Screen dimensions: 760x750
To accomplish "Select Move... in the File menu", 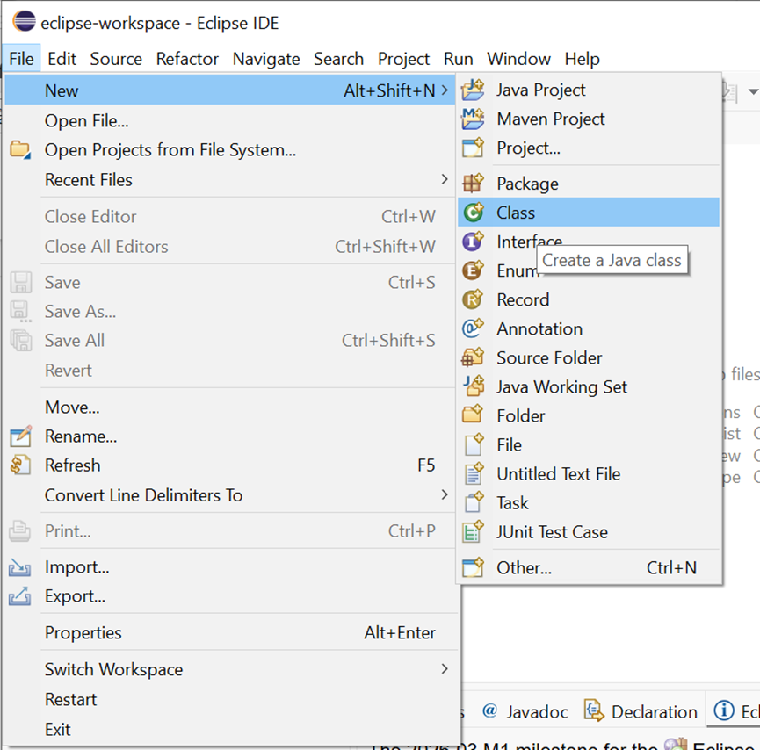I will [229, 407].
